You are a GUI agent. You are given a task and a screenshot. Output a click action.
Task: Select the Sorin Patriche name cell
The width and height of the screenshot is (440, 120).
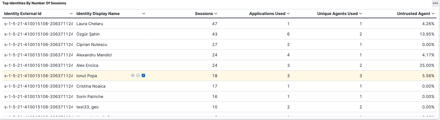(x=90, y=97)
